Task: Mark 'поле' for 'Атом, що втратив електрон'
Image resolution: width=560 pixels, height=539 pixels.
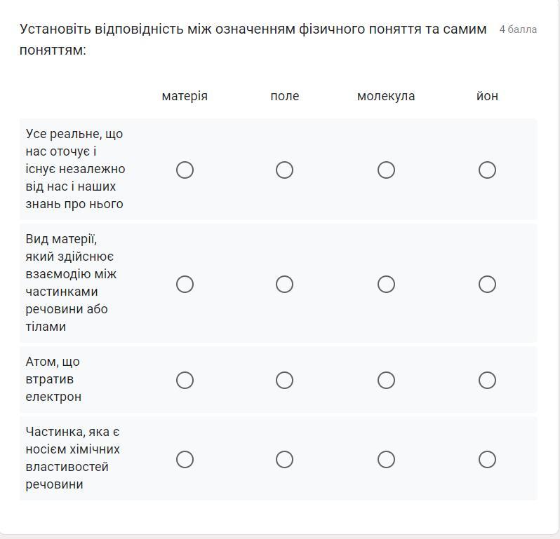Action: (284, 380)
